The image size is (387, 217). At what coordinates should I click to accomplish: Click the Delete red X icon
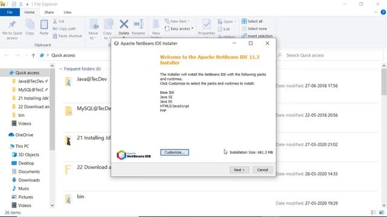123,24
